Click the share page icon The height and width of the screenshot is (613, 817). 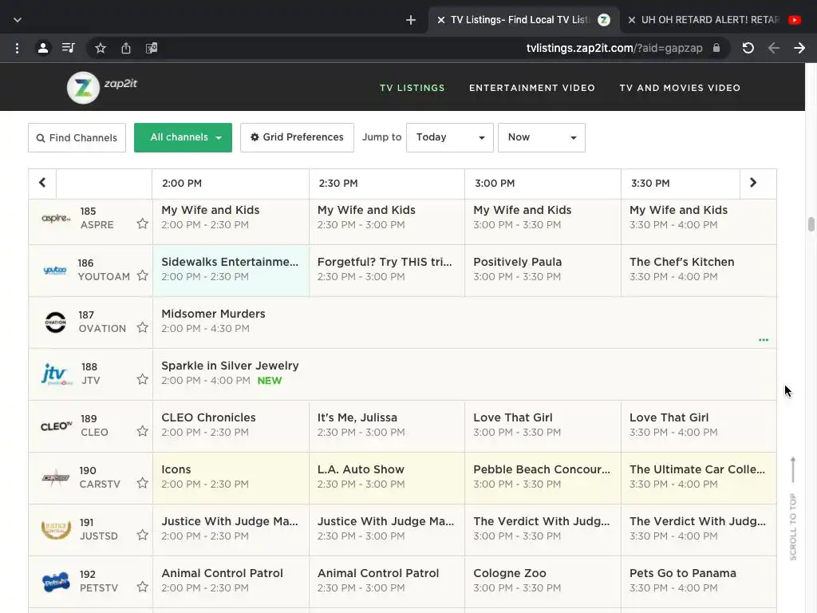click(126, 49)
